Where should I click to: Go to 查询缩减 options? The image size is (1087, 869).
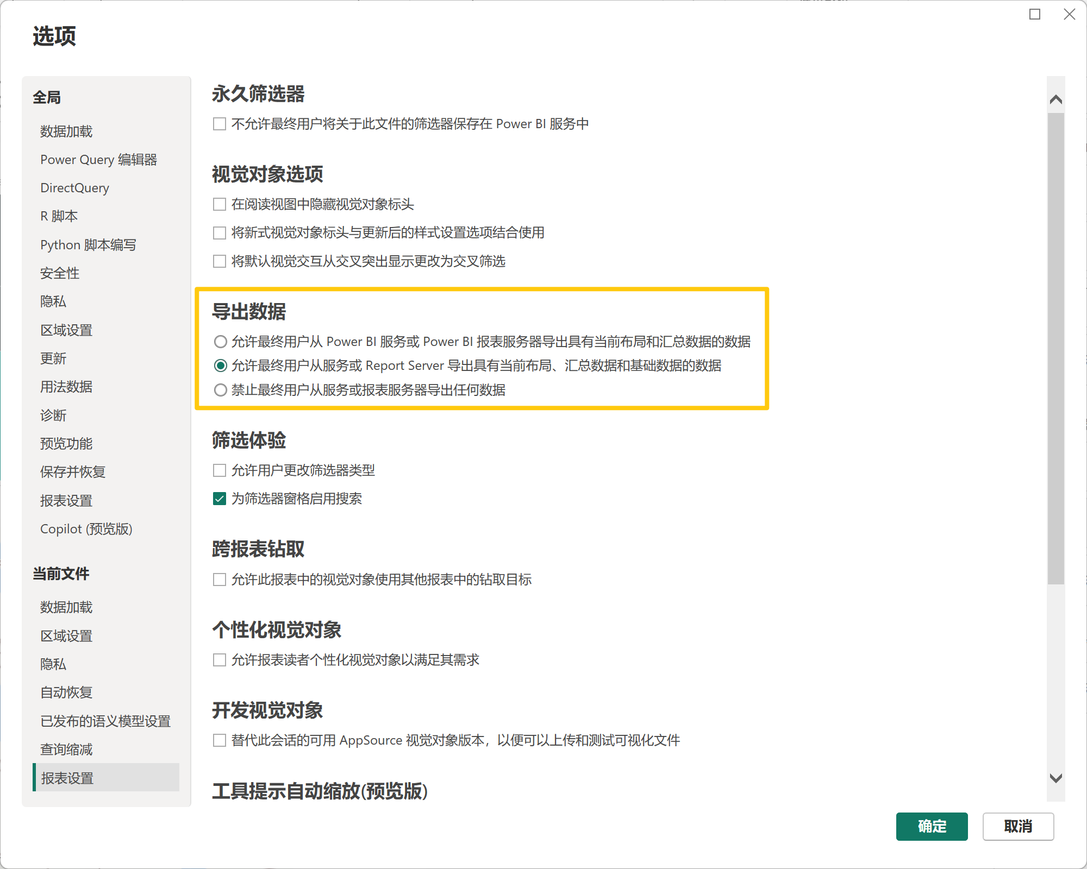[x=66, y=750]
